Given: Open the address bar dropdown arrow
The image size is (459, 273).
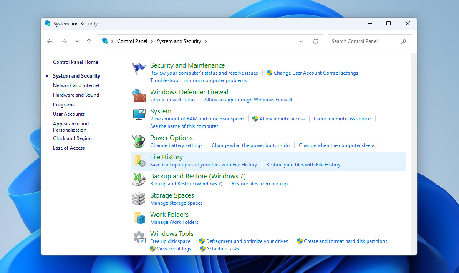Looking at the screenshot, I should coord(301,41).
